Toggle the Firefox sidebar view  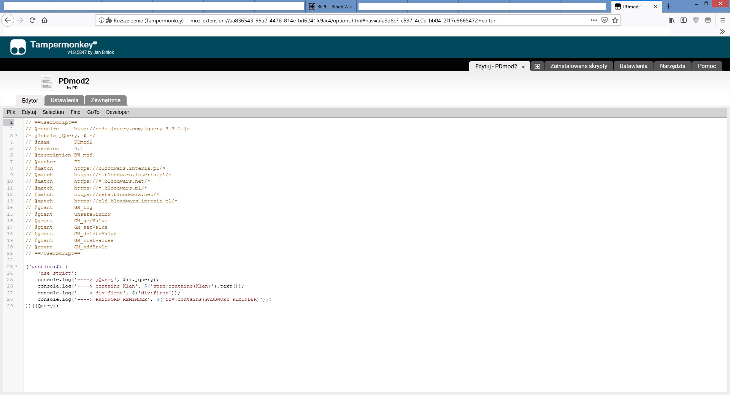coord(684,20)
